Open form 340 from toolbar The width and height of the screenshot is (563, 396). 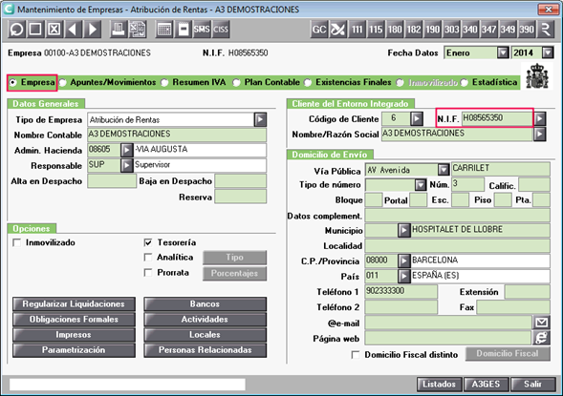pos(470,29)
